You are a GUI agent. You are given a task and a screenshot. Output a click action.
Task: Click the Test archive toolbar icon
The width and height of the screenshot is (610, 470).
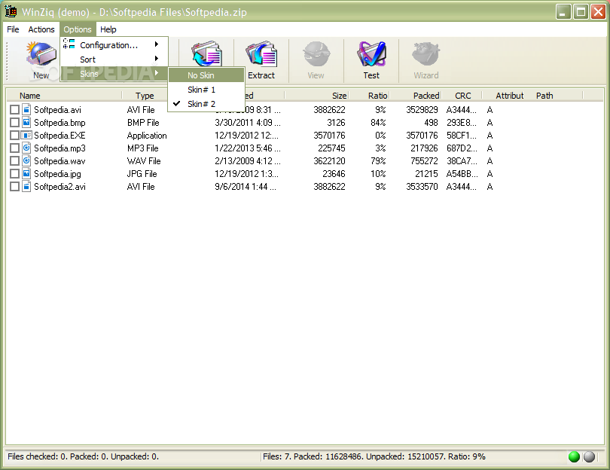click(x=371, y=53)
